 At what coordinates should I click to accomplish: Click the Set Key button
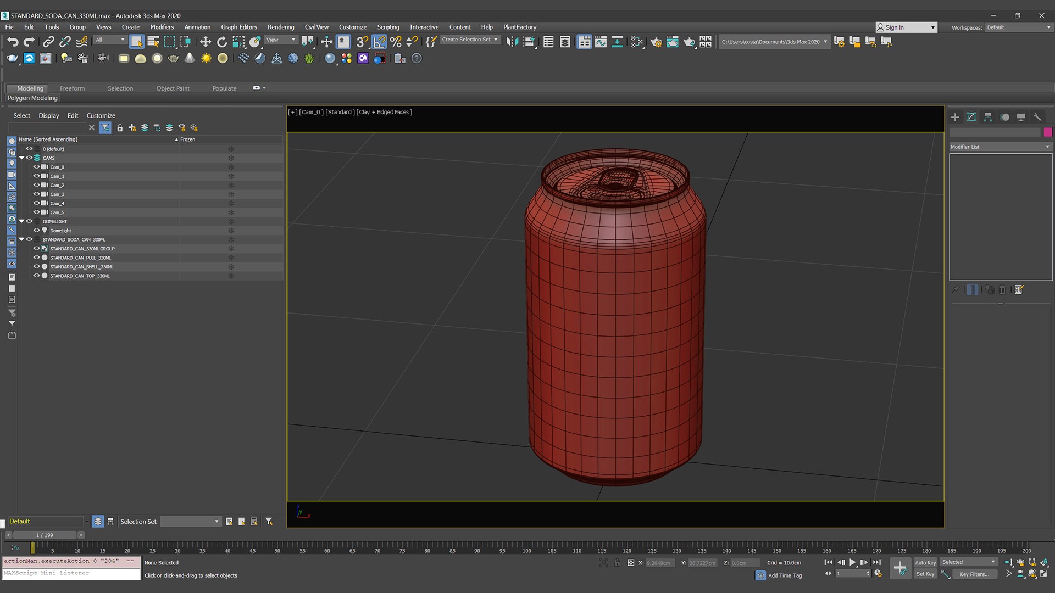925,574
